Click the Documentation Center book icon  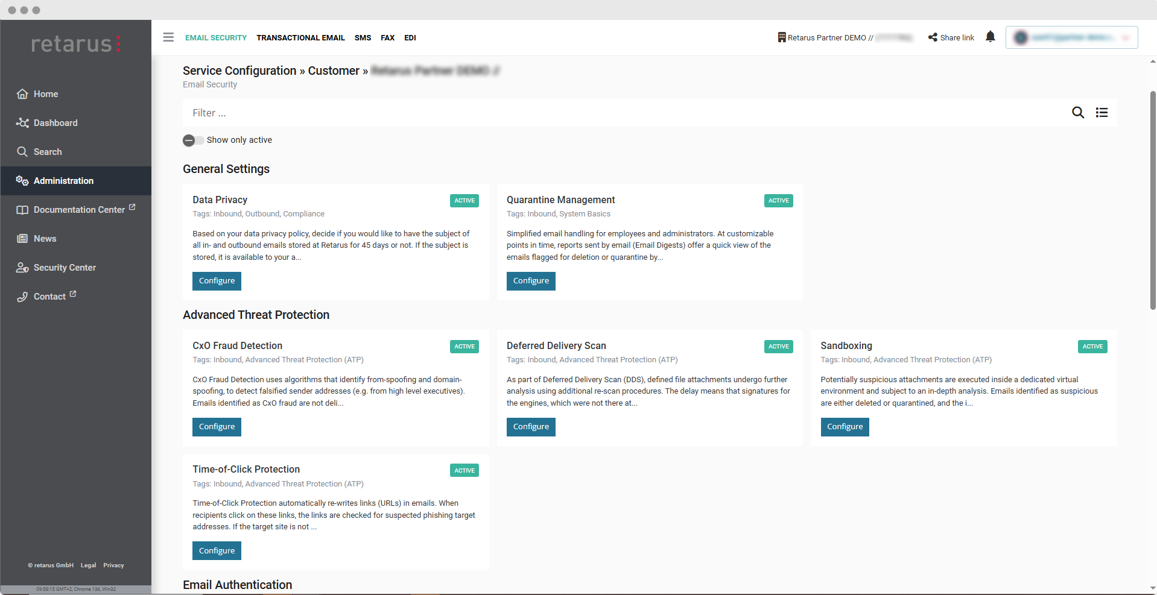coord(22,210)
